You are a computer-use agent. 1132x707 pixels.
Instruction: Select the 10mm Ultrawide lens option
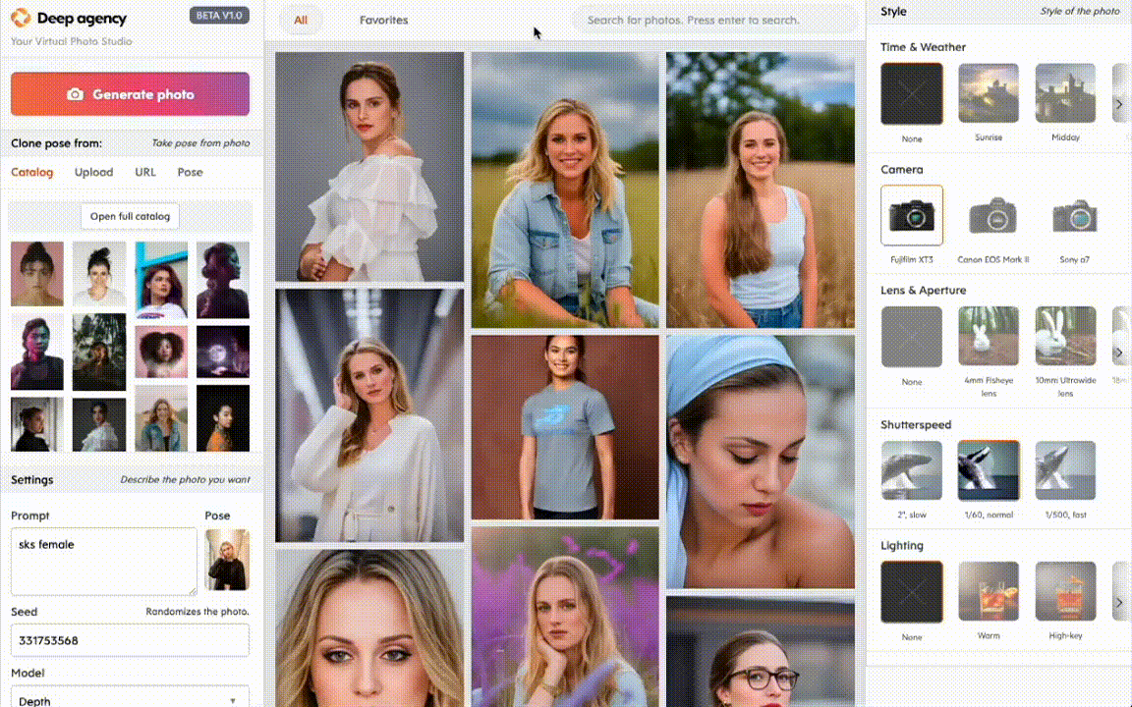[x=1066, y=337]
